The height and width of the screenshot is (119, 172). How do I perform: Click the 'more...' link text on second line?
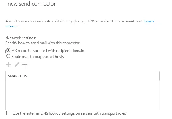click(11, 26)
